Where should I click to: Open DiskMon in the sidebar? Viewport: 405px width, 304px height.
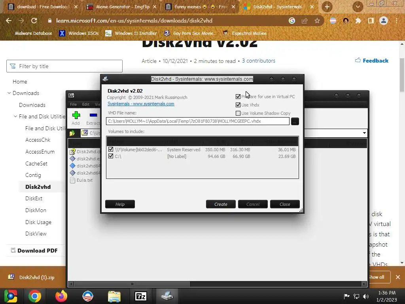pyautogui.click(x=36, y=210)
